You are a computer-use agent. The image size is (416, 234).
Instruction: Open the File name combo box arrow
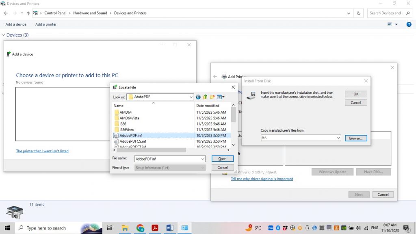[x=204, y=158]
